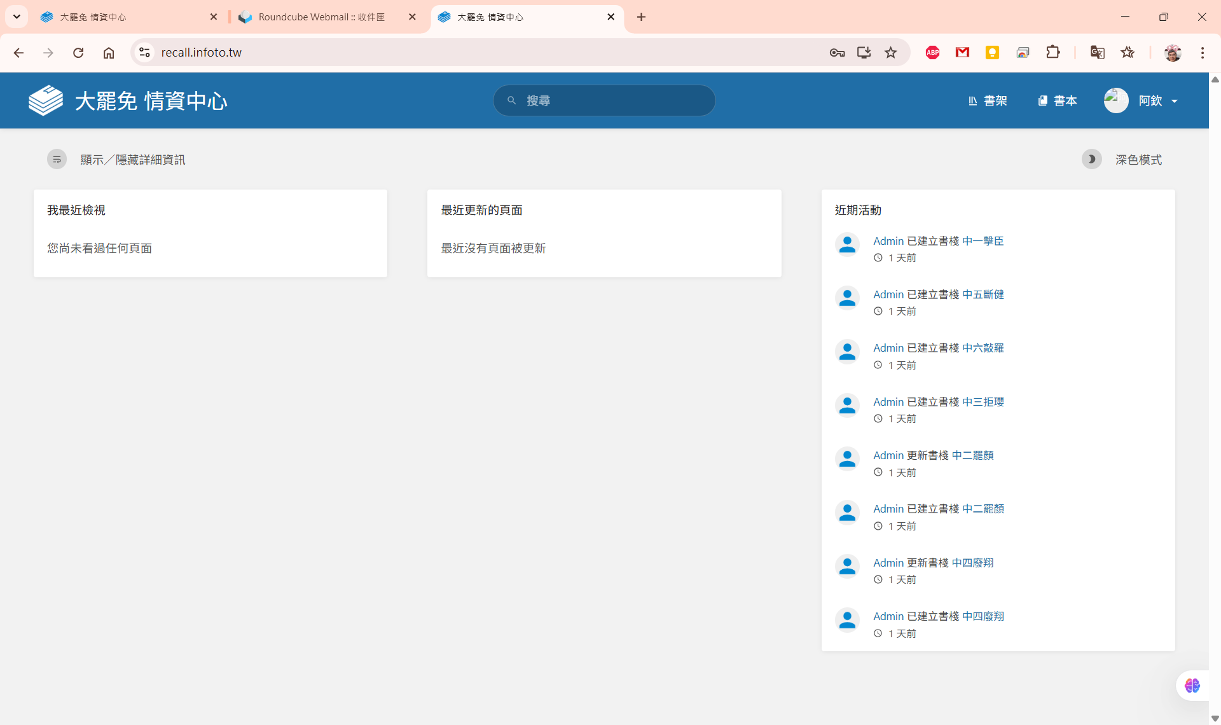The image size is (1221, 725).
Task: Switch to Roundcube Webmail tab
Action: point(321,17)
